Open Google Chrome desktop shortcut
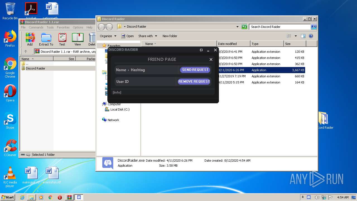This screenshot has height=201, width=357. click(10, 68)
